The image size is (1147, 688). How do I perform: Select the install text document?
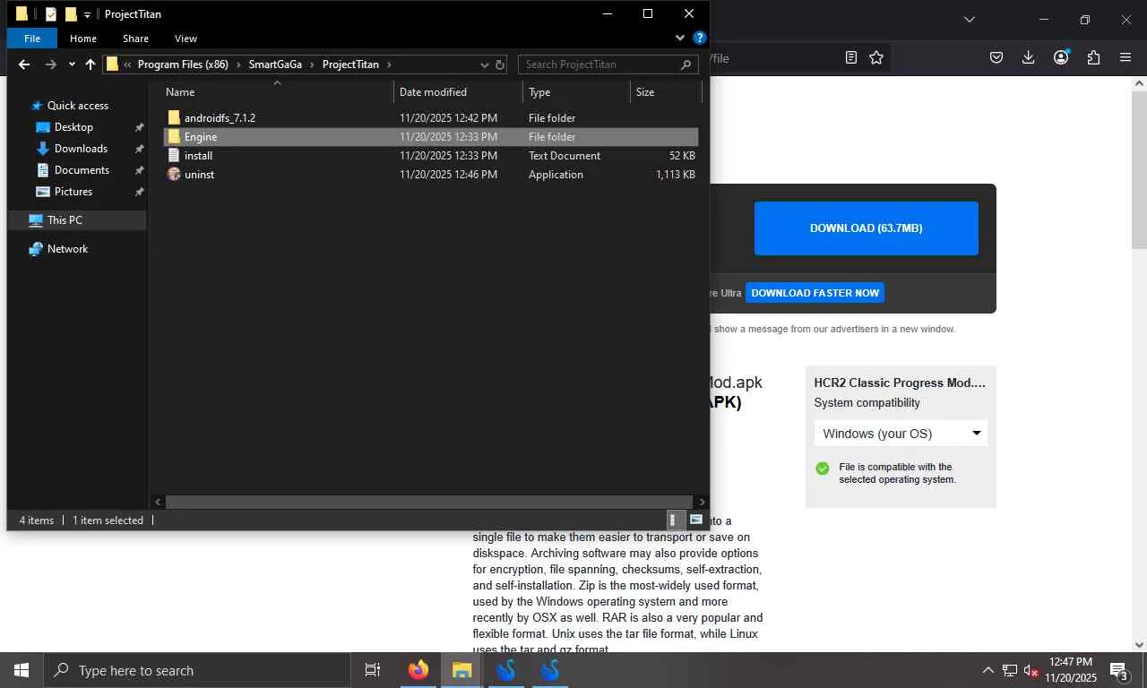click(431, 156)
